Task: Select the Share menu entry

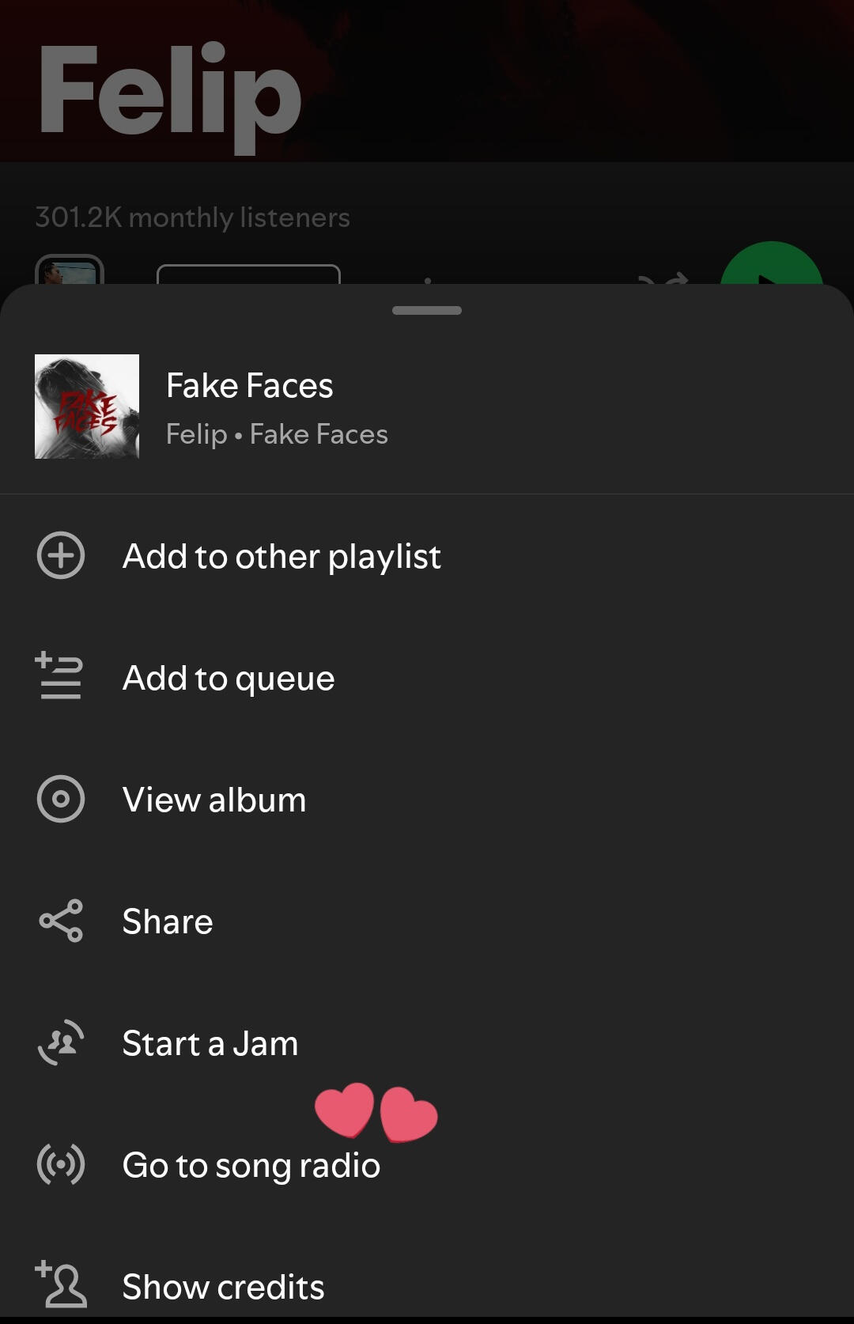Action: [x=168, y=922]
